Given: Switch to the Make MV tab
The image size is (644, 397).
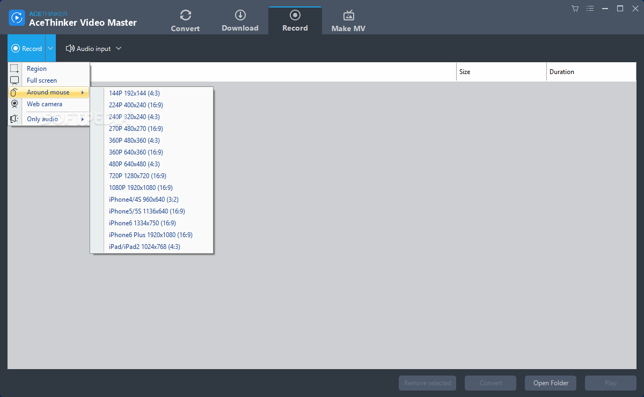Looking at the screenshot, I should coord(349,21).
